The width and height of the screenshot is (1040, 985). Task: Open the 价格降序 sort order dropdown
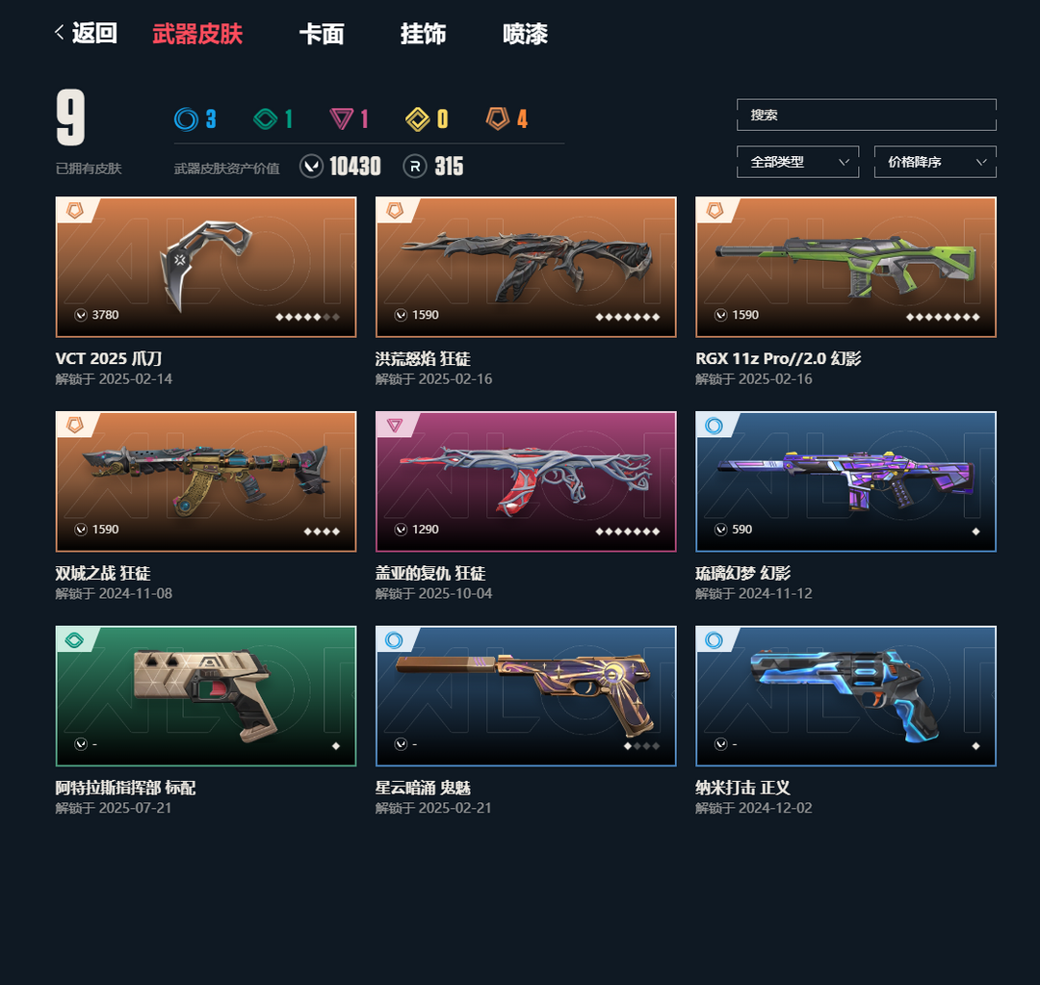(935, 162)
